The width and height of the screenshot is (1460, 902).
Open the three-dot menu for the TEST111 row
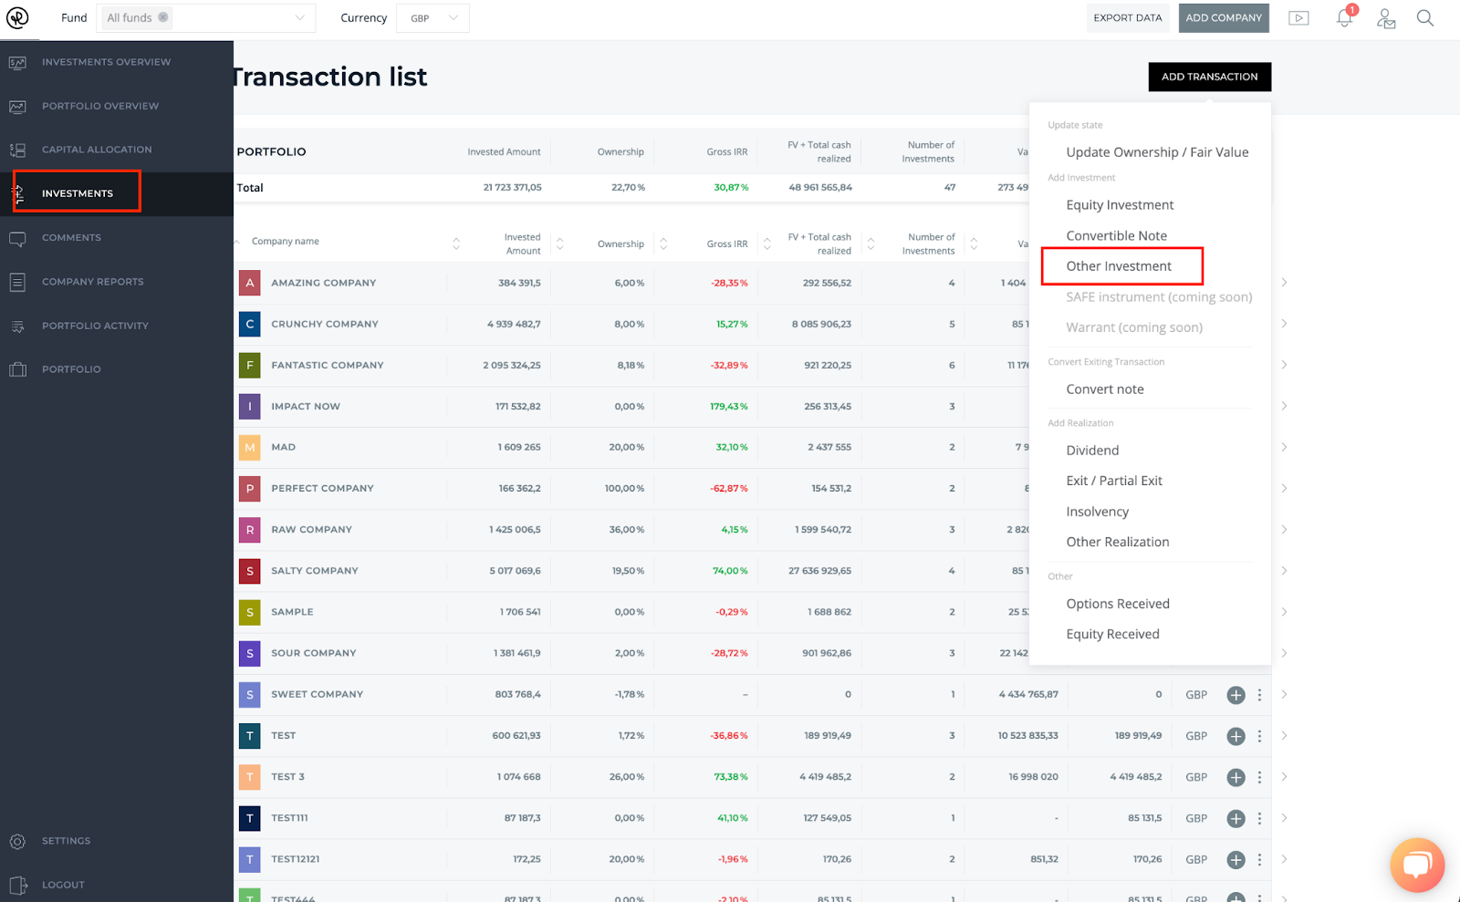(x=1259, y=818)
